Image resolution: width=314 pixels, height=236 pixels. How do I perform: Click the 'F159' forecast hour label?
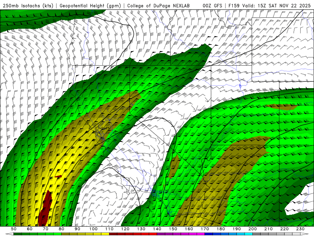click(x=234, y=6)
